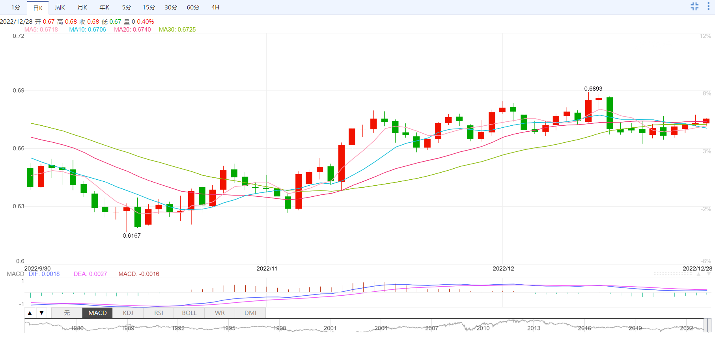This screenshot has height=341, width=715.
Task: Click the 12% right-axis percent label
Action: (x=706, y=36)
